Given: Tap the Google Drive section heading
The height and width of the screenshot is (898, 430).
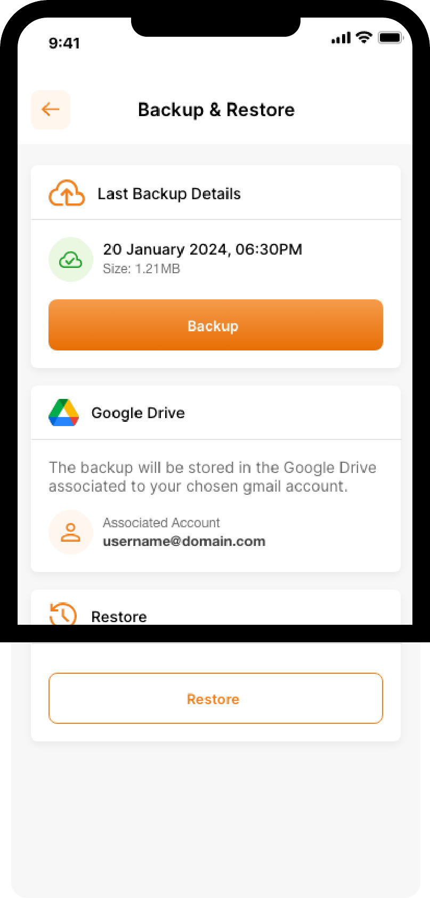Looking at the screenshot, I should tap(138, 413).
